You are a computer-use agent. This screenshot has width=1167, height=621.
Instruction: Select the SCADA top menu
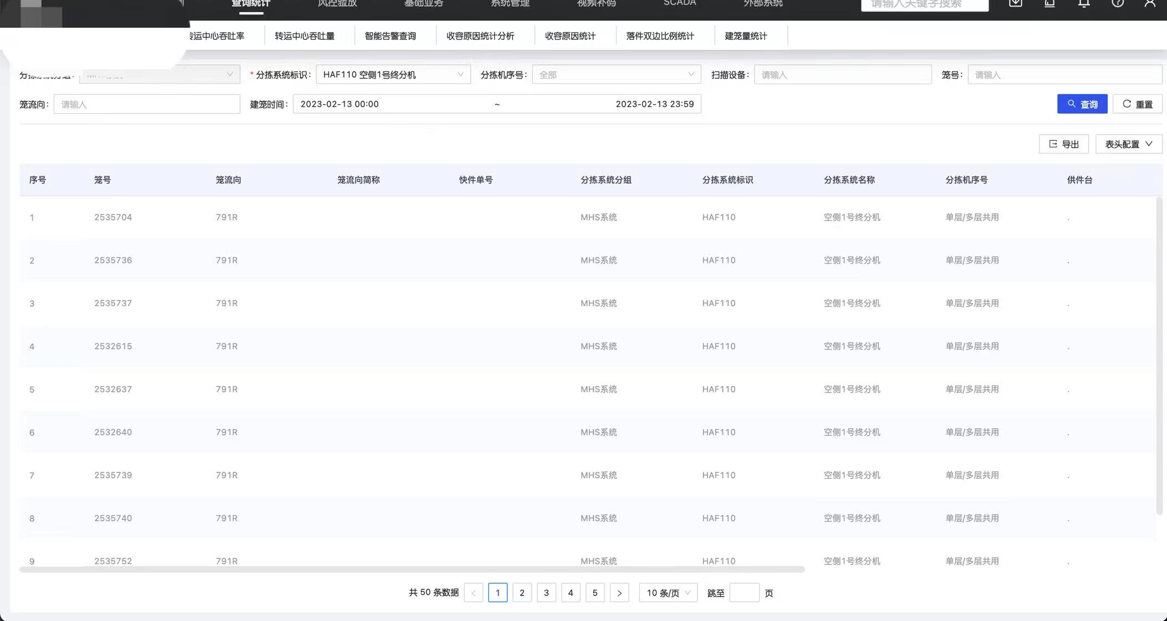[680, 3]
